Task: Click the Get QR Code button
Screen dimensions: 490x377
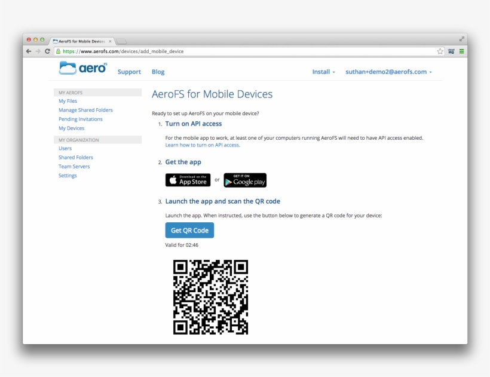Action: tap(189, 230)
